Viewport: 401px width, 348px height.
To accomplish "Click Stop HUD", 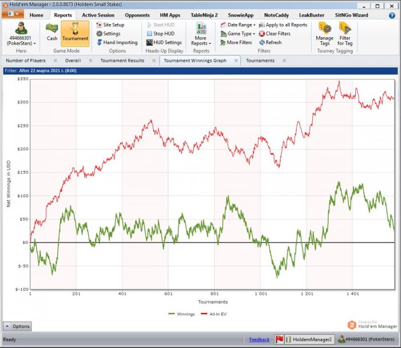I will click(x=160, y=33).
